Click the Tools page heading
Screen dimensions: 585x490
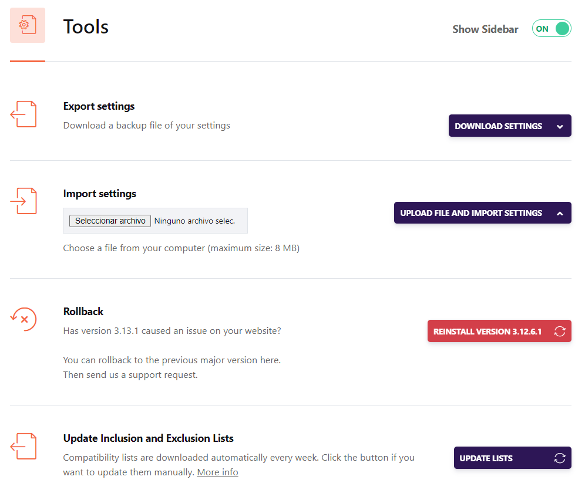click(x=86, y=27)
